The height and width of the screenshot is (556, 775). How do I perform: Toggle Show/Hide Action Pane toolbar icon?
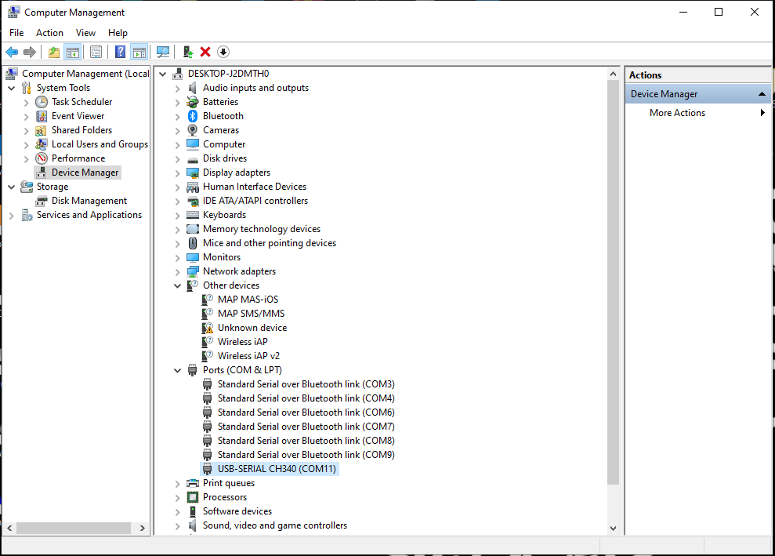[139, 52]
